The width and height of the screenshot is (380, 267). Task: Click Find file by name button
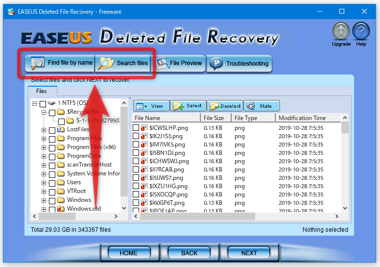(x=60, y=63)
